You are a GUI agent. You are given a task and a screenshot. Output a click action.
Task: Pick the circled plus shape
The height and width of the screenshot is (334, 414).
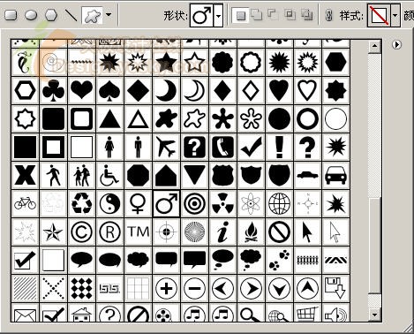(x=166, y=288)
